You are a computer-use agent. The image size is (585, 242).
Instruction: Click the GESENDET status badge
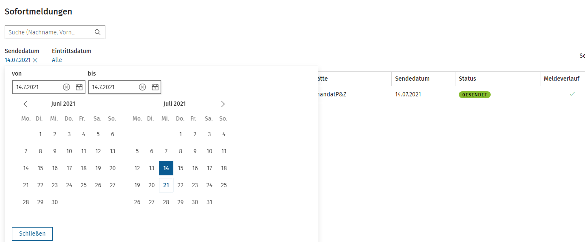[475, 95]
